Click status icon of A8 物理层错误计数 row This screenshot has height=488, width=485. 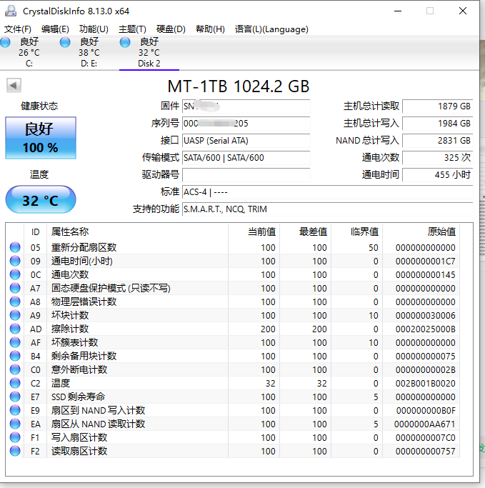click(x=15, y=302)
